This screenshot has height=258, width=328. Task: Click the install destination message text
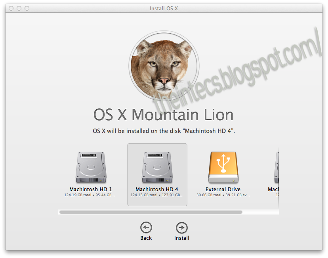click(164, 131)
